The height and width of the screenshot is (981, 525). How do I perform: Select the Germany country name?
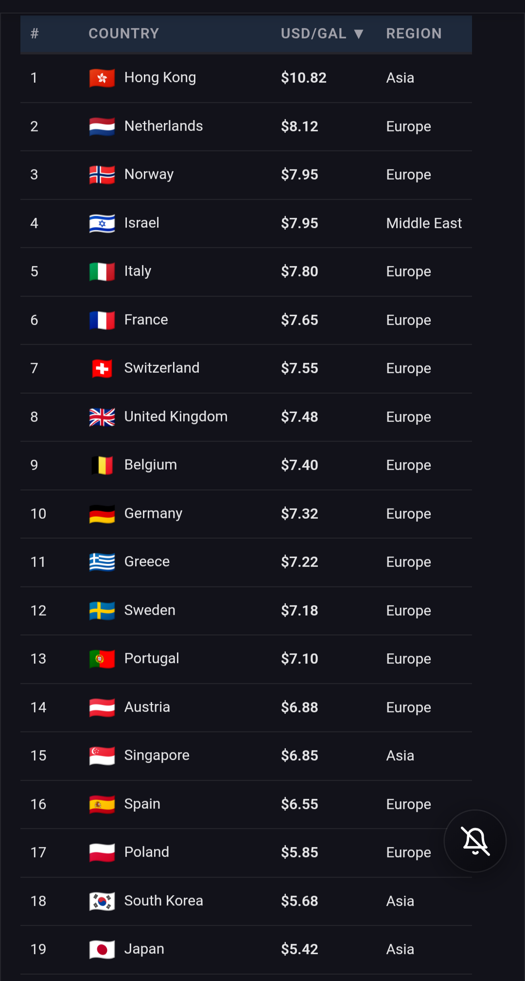coord(153,513)
